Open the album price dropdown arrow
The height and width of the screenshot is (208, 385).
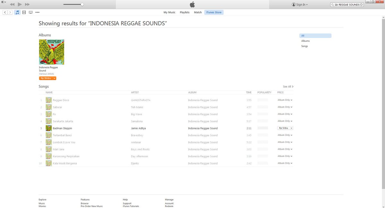(x=55, y=78)
